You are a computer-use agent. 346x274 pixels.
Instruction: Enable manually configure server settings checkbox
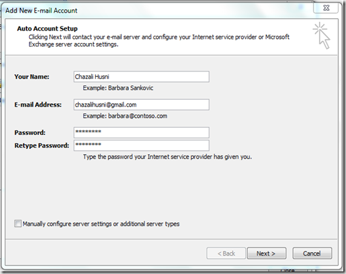[18, 224]
